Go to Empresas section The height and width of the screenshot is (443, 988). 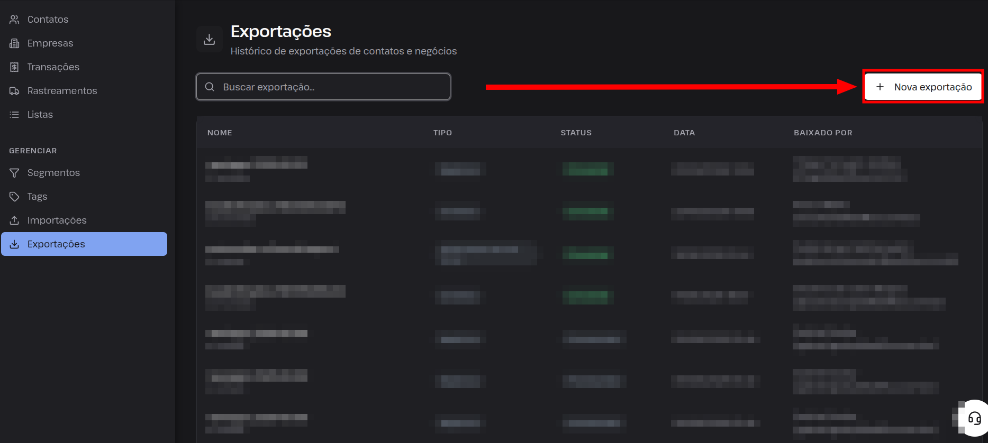point(84,43)
